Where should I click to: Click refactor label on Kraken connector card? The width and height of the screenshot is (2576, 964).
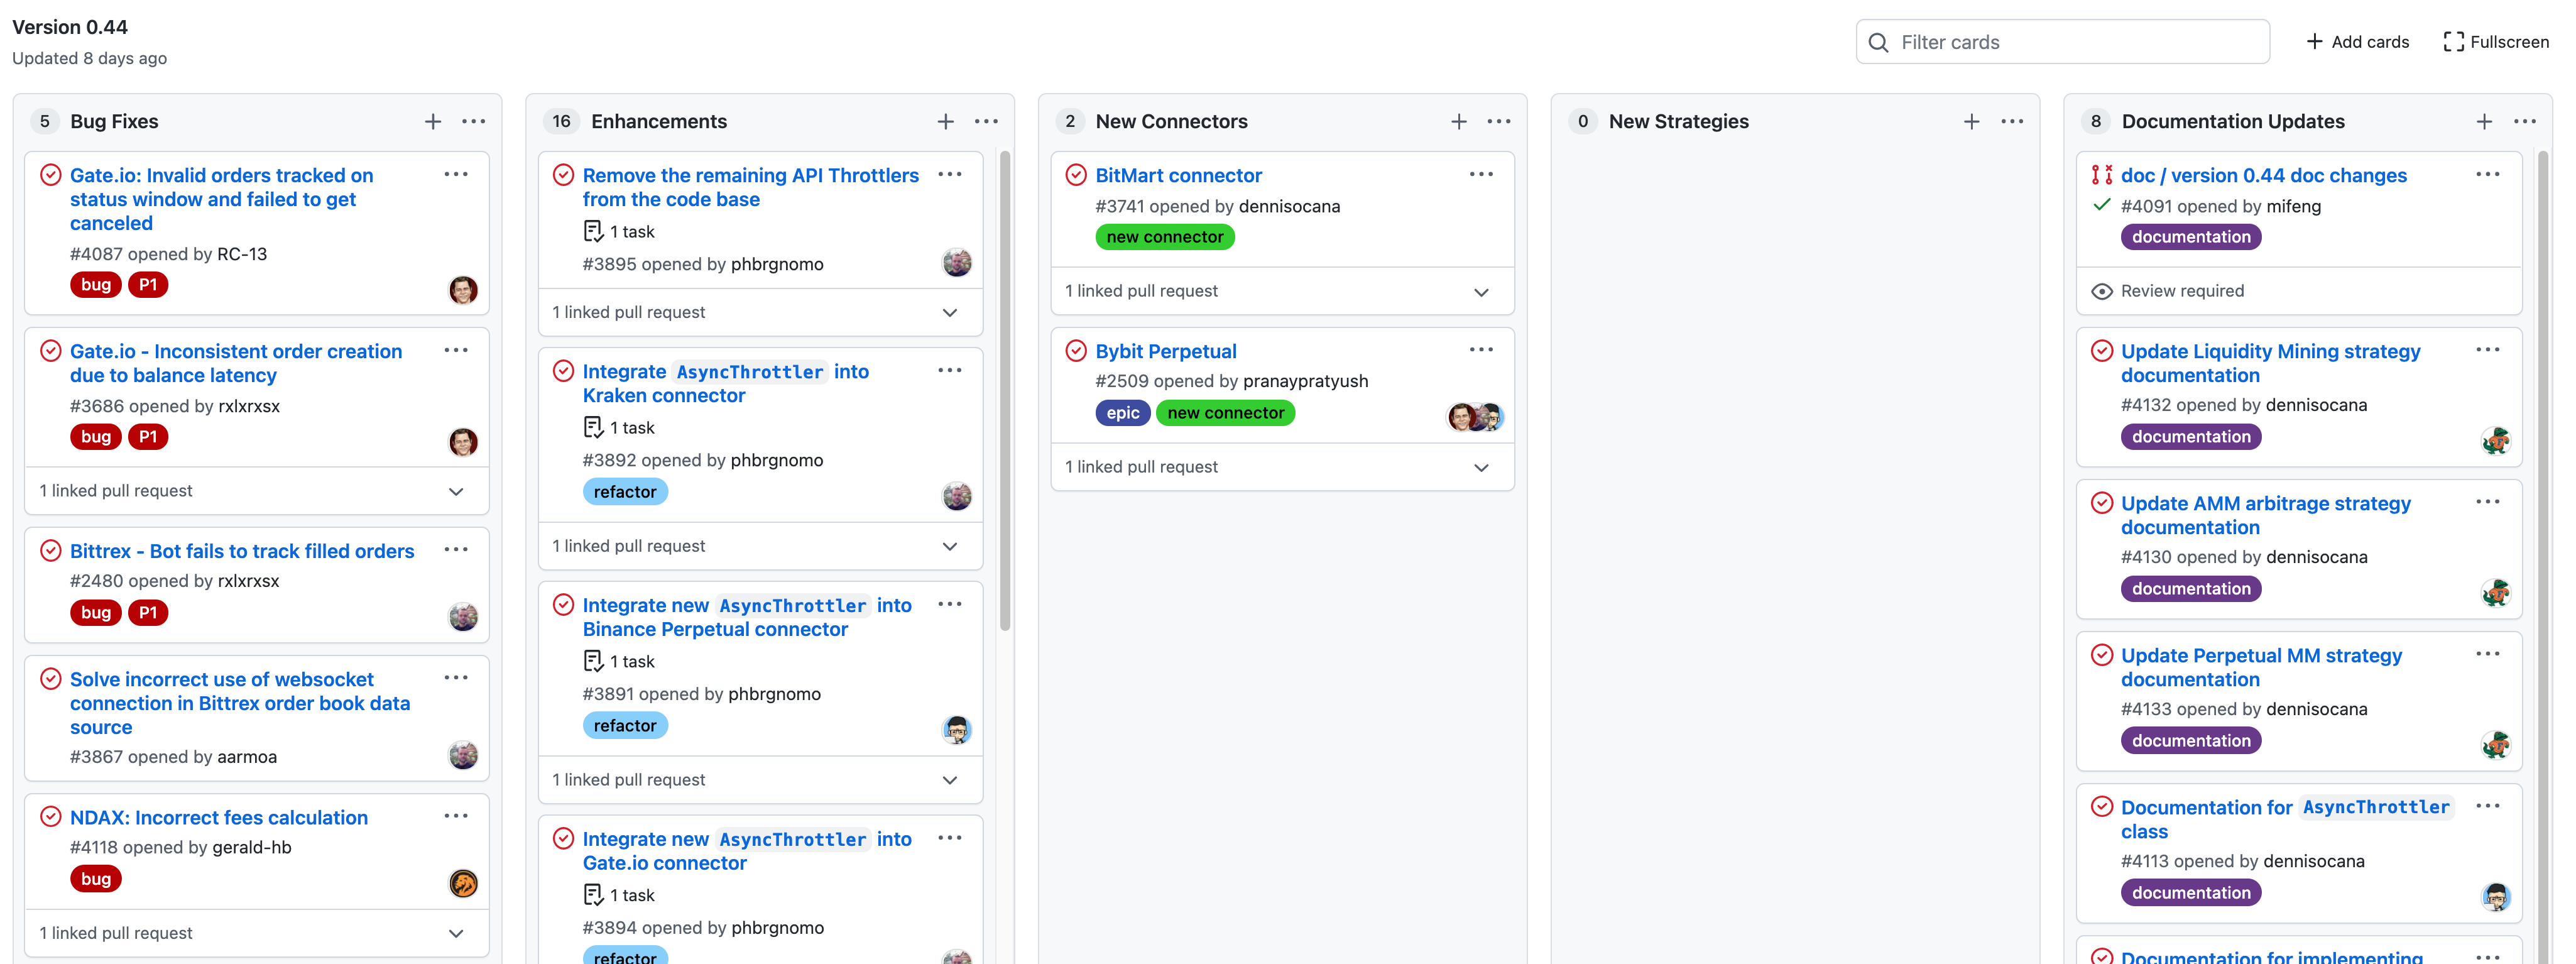625,492
